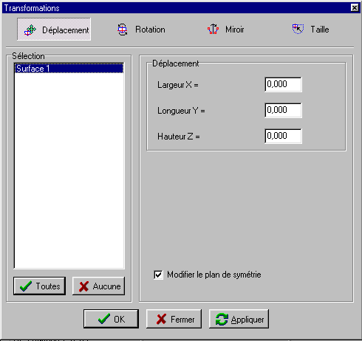Select the Déplacement move icon
The image size is (362, 341).
pos(30,30)
